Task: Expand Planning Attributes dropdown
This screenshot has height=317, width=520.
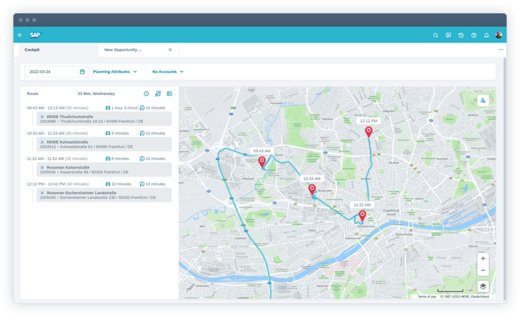Action: 115,71
